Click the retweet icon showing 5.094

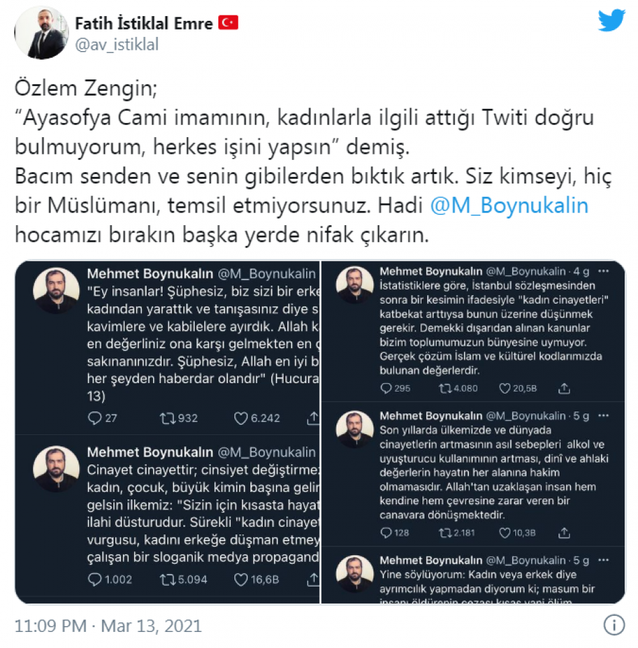point(168,579)
